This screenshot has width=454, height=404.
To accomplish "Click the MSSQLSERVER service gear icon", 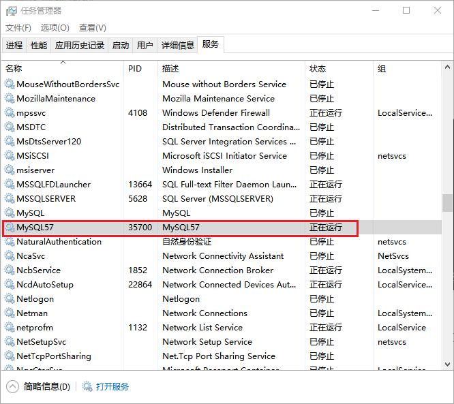I will [10, 199].
